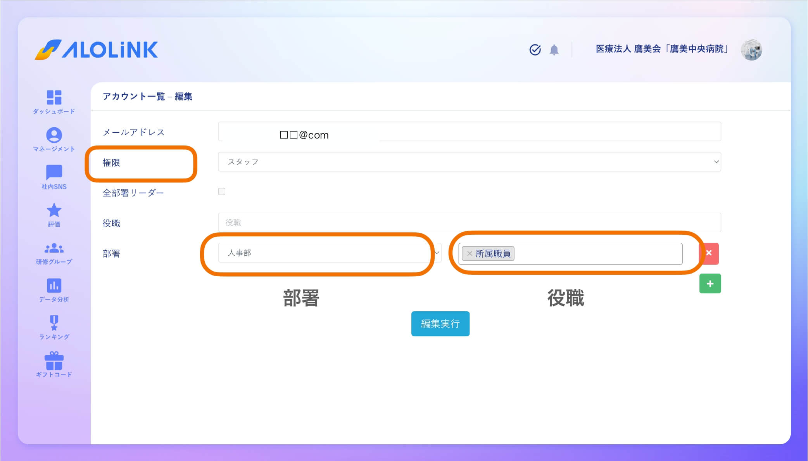Screen dimensions: 808x461
Task: Click the notification bell icon
Action: [x=554, y=50]
